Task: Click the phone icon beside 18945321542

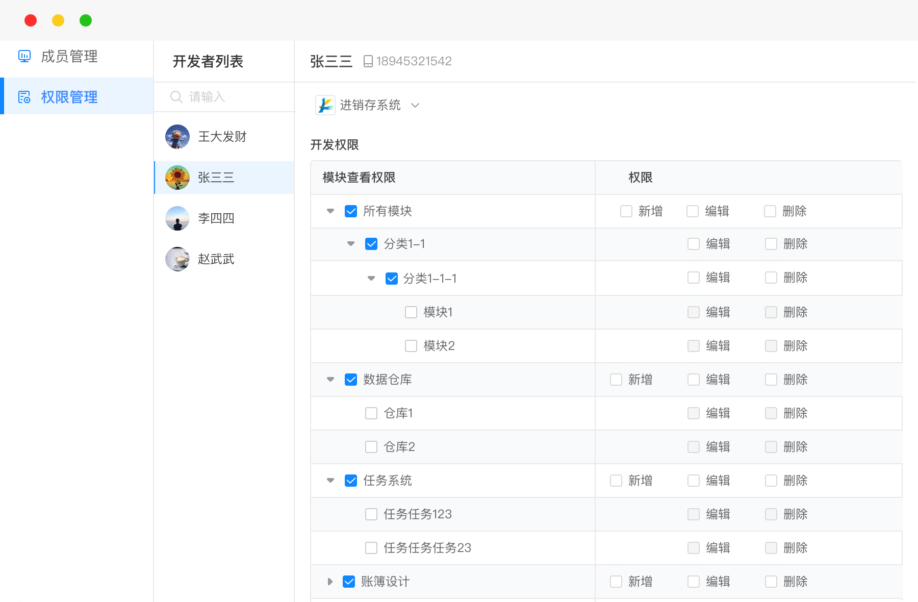Action: pyautogui.click(x=368, y=61)
